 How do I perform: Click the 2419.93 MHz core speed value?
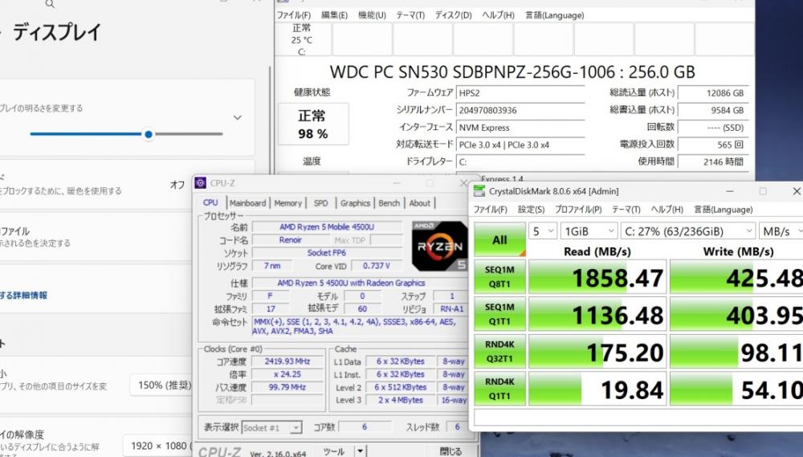287,361
